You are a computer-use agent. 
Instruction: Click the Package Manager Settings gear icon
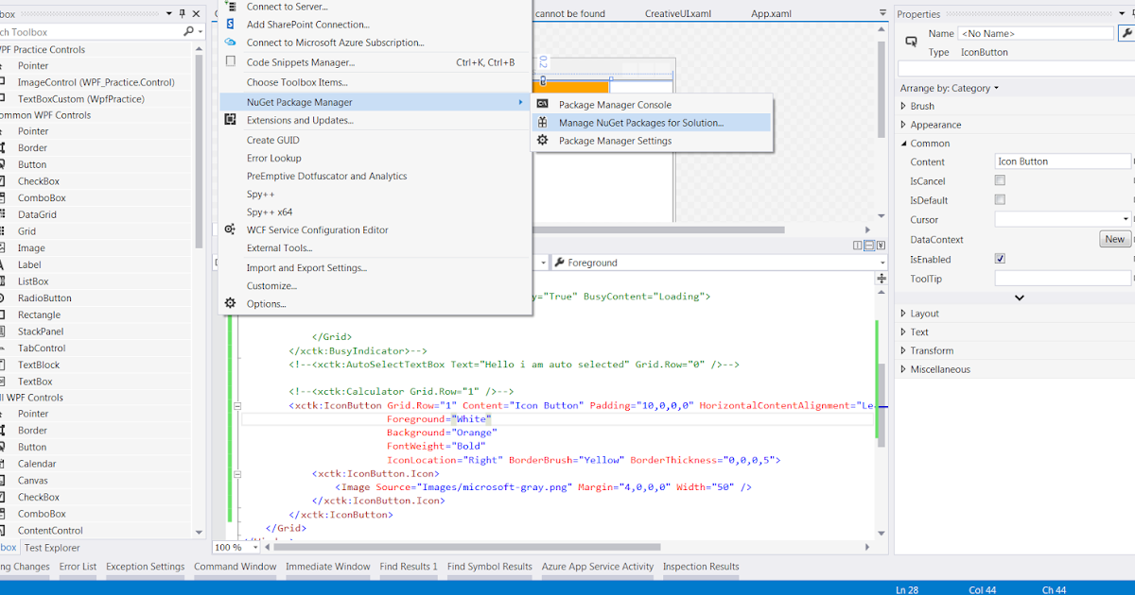pyautogui.click(x=542, y=141)
